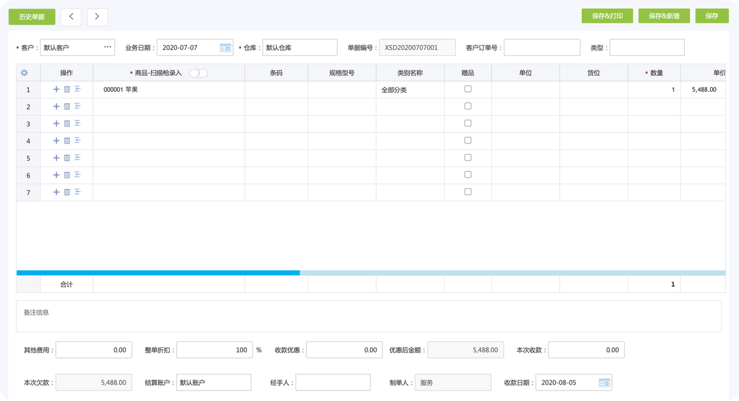Click 保存&打印 button

607,16
